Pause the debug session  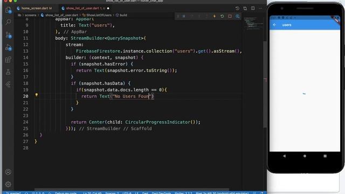point(184,16)
